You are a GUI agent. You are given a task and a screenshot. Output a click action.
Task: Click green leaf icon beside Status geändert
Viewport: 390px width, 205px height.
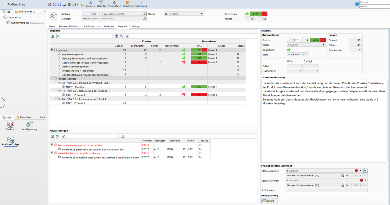[365, 171]
